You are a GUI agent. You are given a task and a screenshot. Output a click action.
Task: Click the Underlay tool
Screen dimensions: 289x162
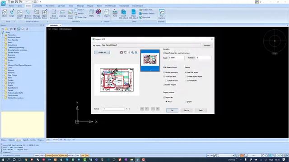[x=62, y=13]
